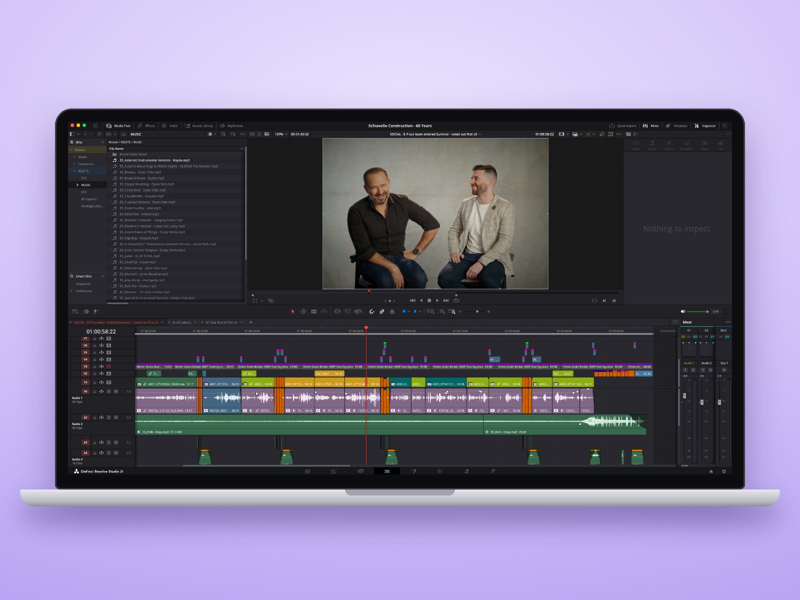Open dropdown on B-roll selects tab

195,322
